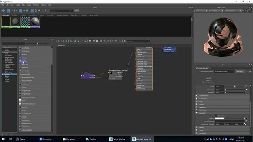Set Browser swatches to large size
Viewport: 253px width, 142px height.
(24, 11)
